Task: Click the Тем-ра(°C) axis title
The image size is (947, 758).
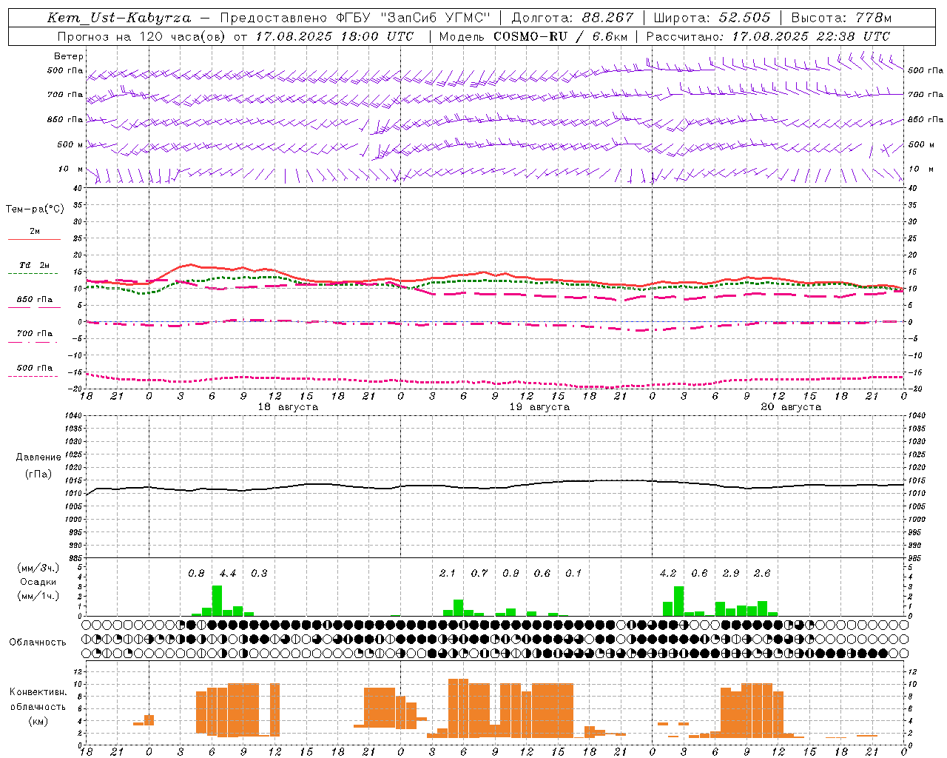Action: point(35,209)
